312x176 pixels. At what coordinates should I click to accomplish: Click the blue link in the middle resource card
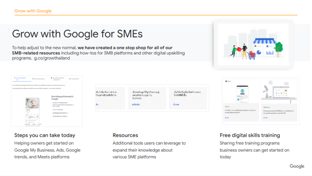coord(135,104)
